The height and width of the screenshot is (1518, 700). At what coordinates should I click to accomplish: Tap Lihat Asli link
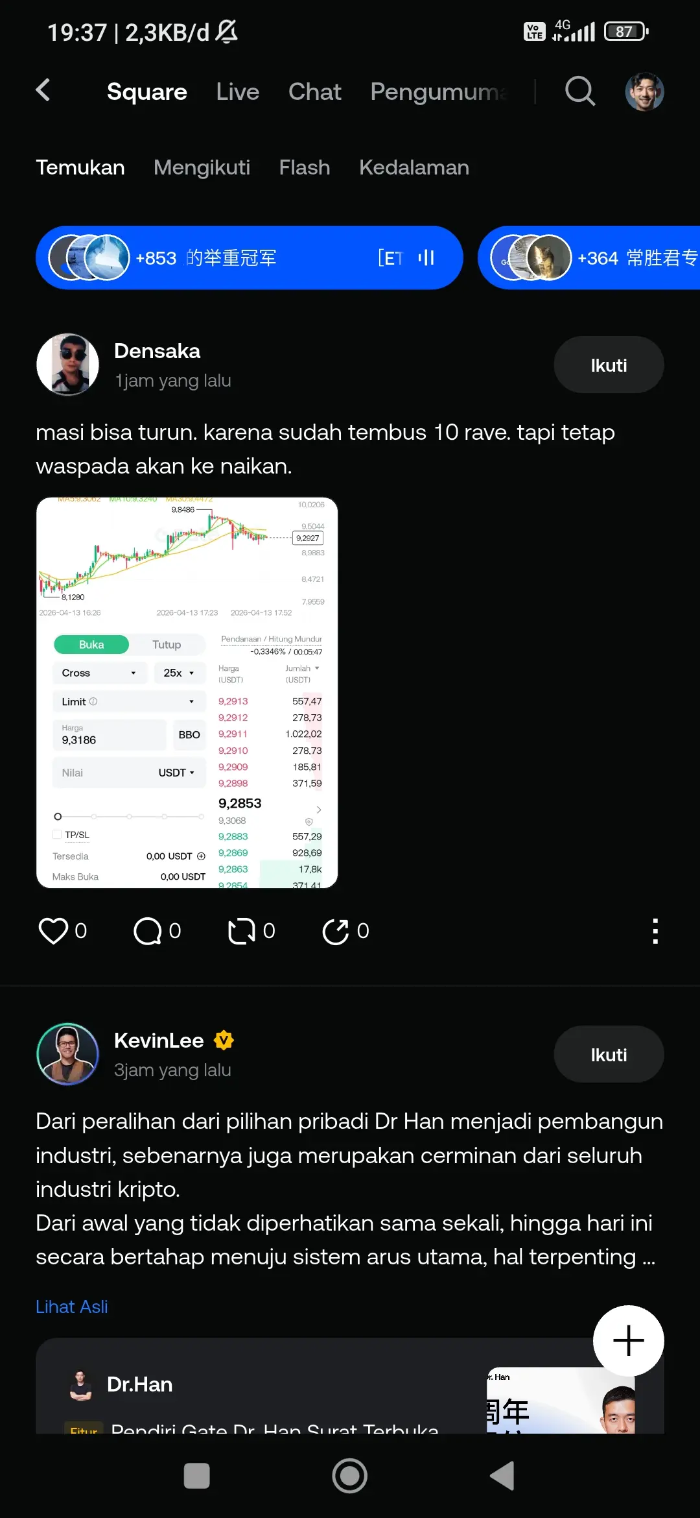(x=72, y=1307)
